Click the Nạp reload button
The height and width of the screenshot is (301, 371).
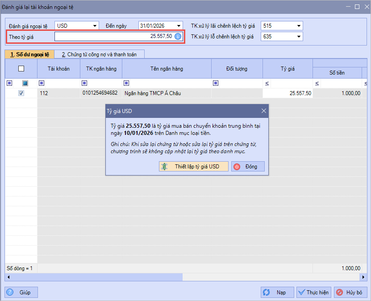277,293
